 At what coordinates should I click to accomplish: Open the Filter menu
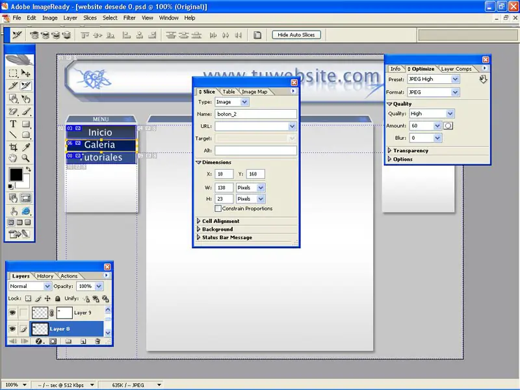(x=129, y=18)
